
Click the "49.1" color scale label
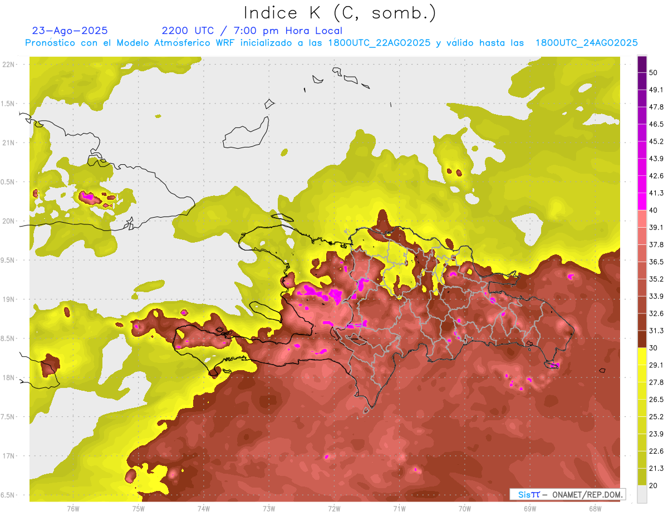tap(656, 90)
